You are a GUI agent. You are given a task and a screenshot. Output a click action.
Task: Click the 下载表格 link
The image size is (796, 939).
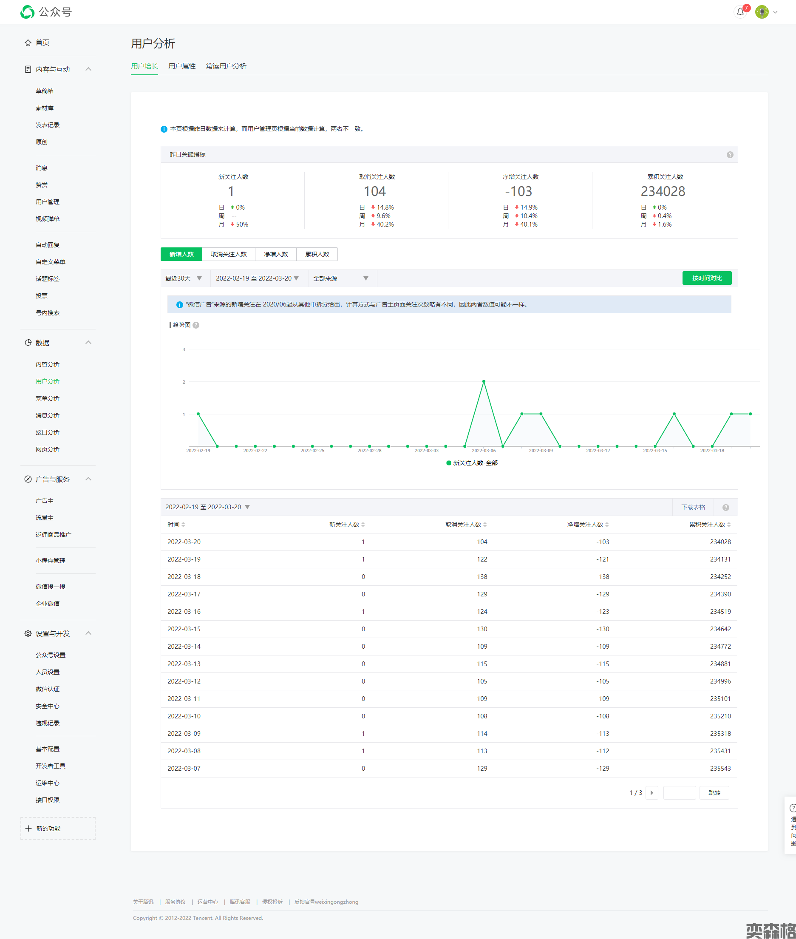(x=693, y=507)
